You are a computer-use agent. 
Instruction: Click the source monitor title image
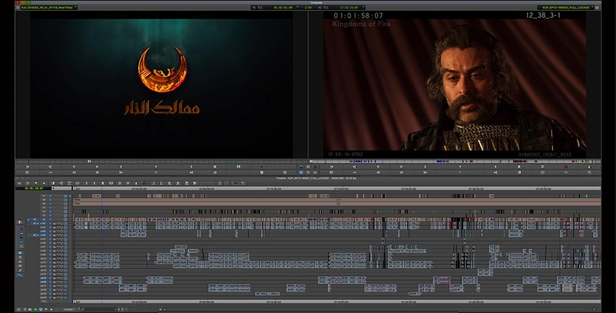162,84
